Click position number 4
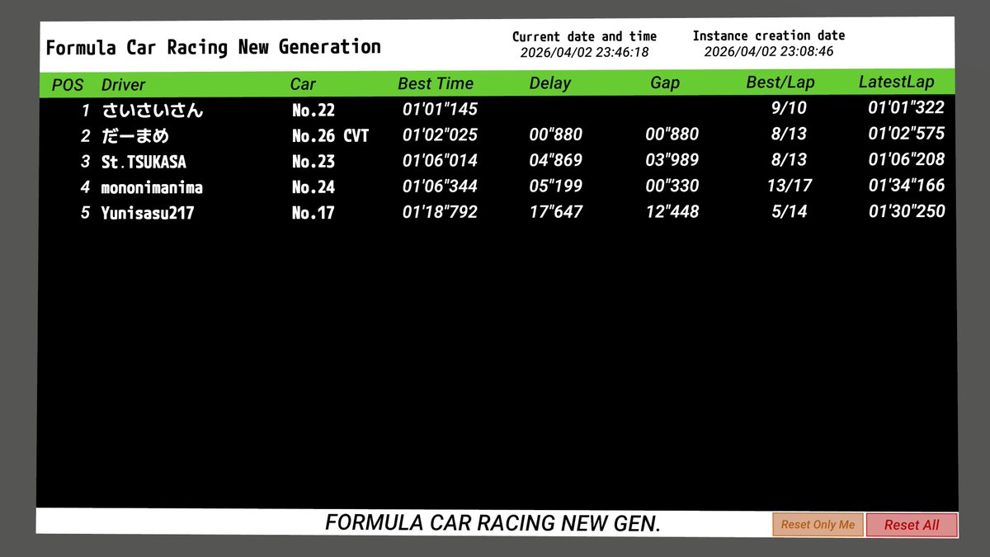 point(85,187)
